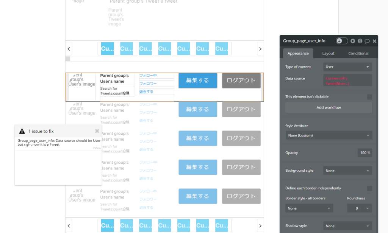Open the Conditional tab
The height and width of the screenshot is (233, 388).
(358, 53)
